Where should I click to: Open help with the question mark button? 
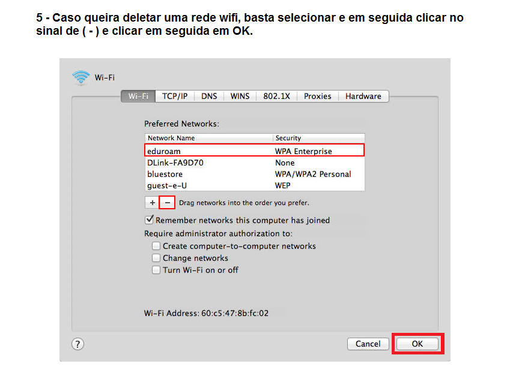(x=78, y=344)
